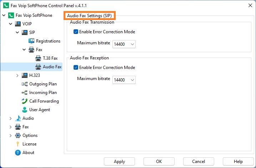Click the Cancel button

click(199, 162)
